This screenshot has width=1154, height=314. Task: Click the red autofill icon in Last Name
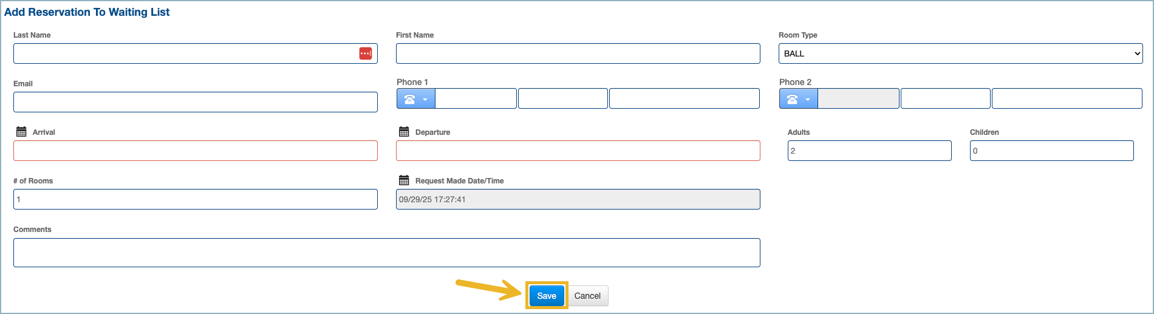pyautogui.click(x=365, y=53)
